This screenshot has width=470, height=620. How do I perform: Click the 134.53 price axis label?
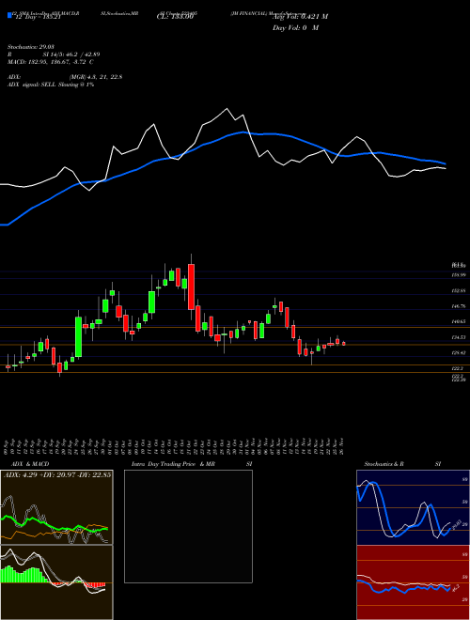[459, 337]
